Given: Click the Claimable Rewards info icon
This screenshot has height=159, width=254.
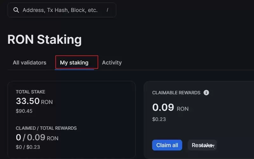Looking at the screenshot, I should 206,93.
